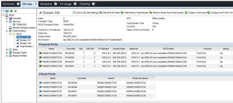Click virtual port icon of 5000D31000EC7C33
The image size is (233, 103).
point(40,83)
